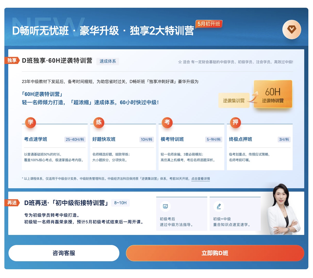The width and height of the screenshot is (313, 278).
Task: Click the 独享 orange label tag
Action: [x=12, y=60]
